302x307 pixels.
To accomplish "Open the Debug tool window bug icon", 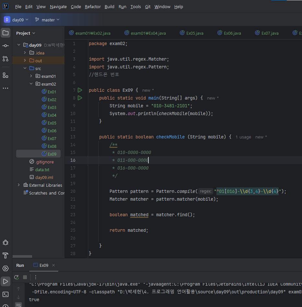I will tap(6, 242).
